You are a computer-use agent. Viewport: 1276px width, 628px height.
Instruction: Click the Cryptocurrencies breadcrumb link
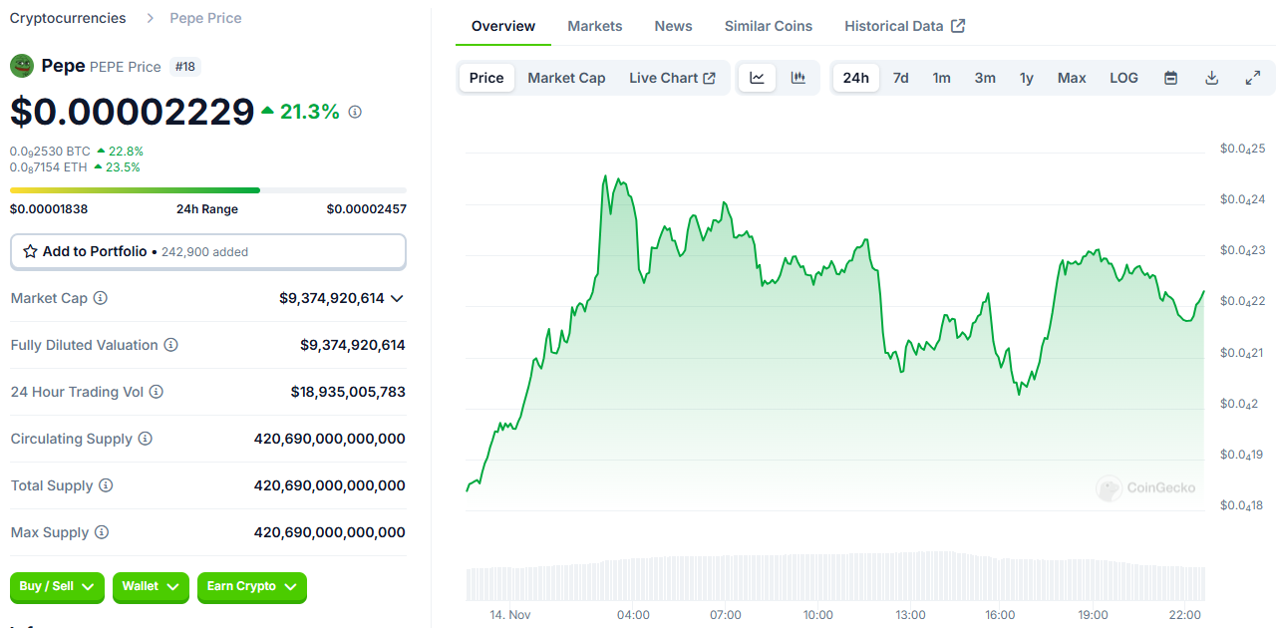[68, 18]
